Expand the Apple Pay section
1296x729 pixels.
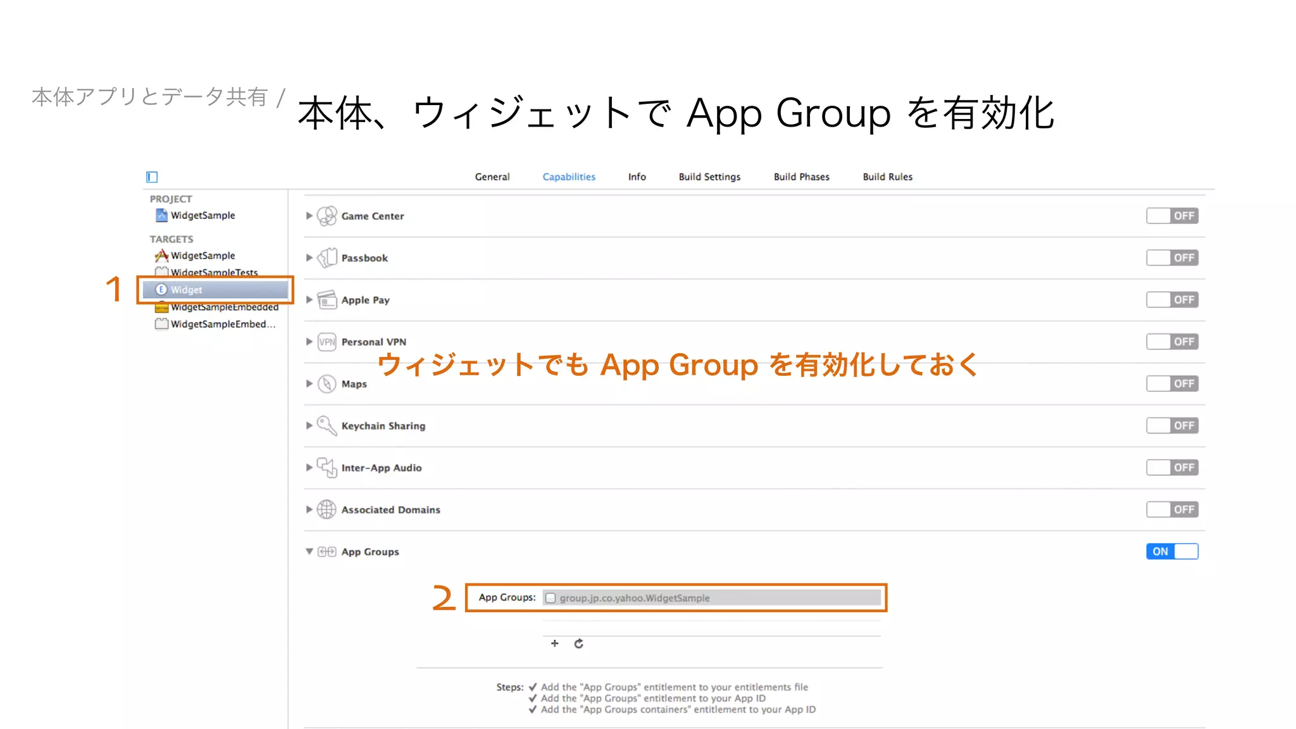[309, 299]
